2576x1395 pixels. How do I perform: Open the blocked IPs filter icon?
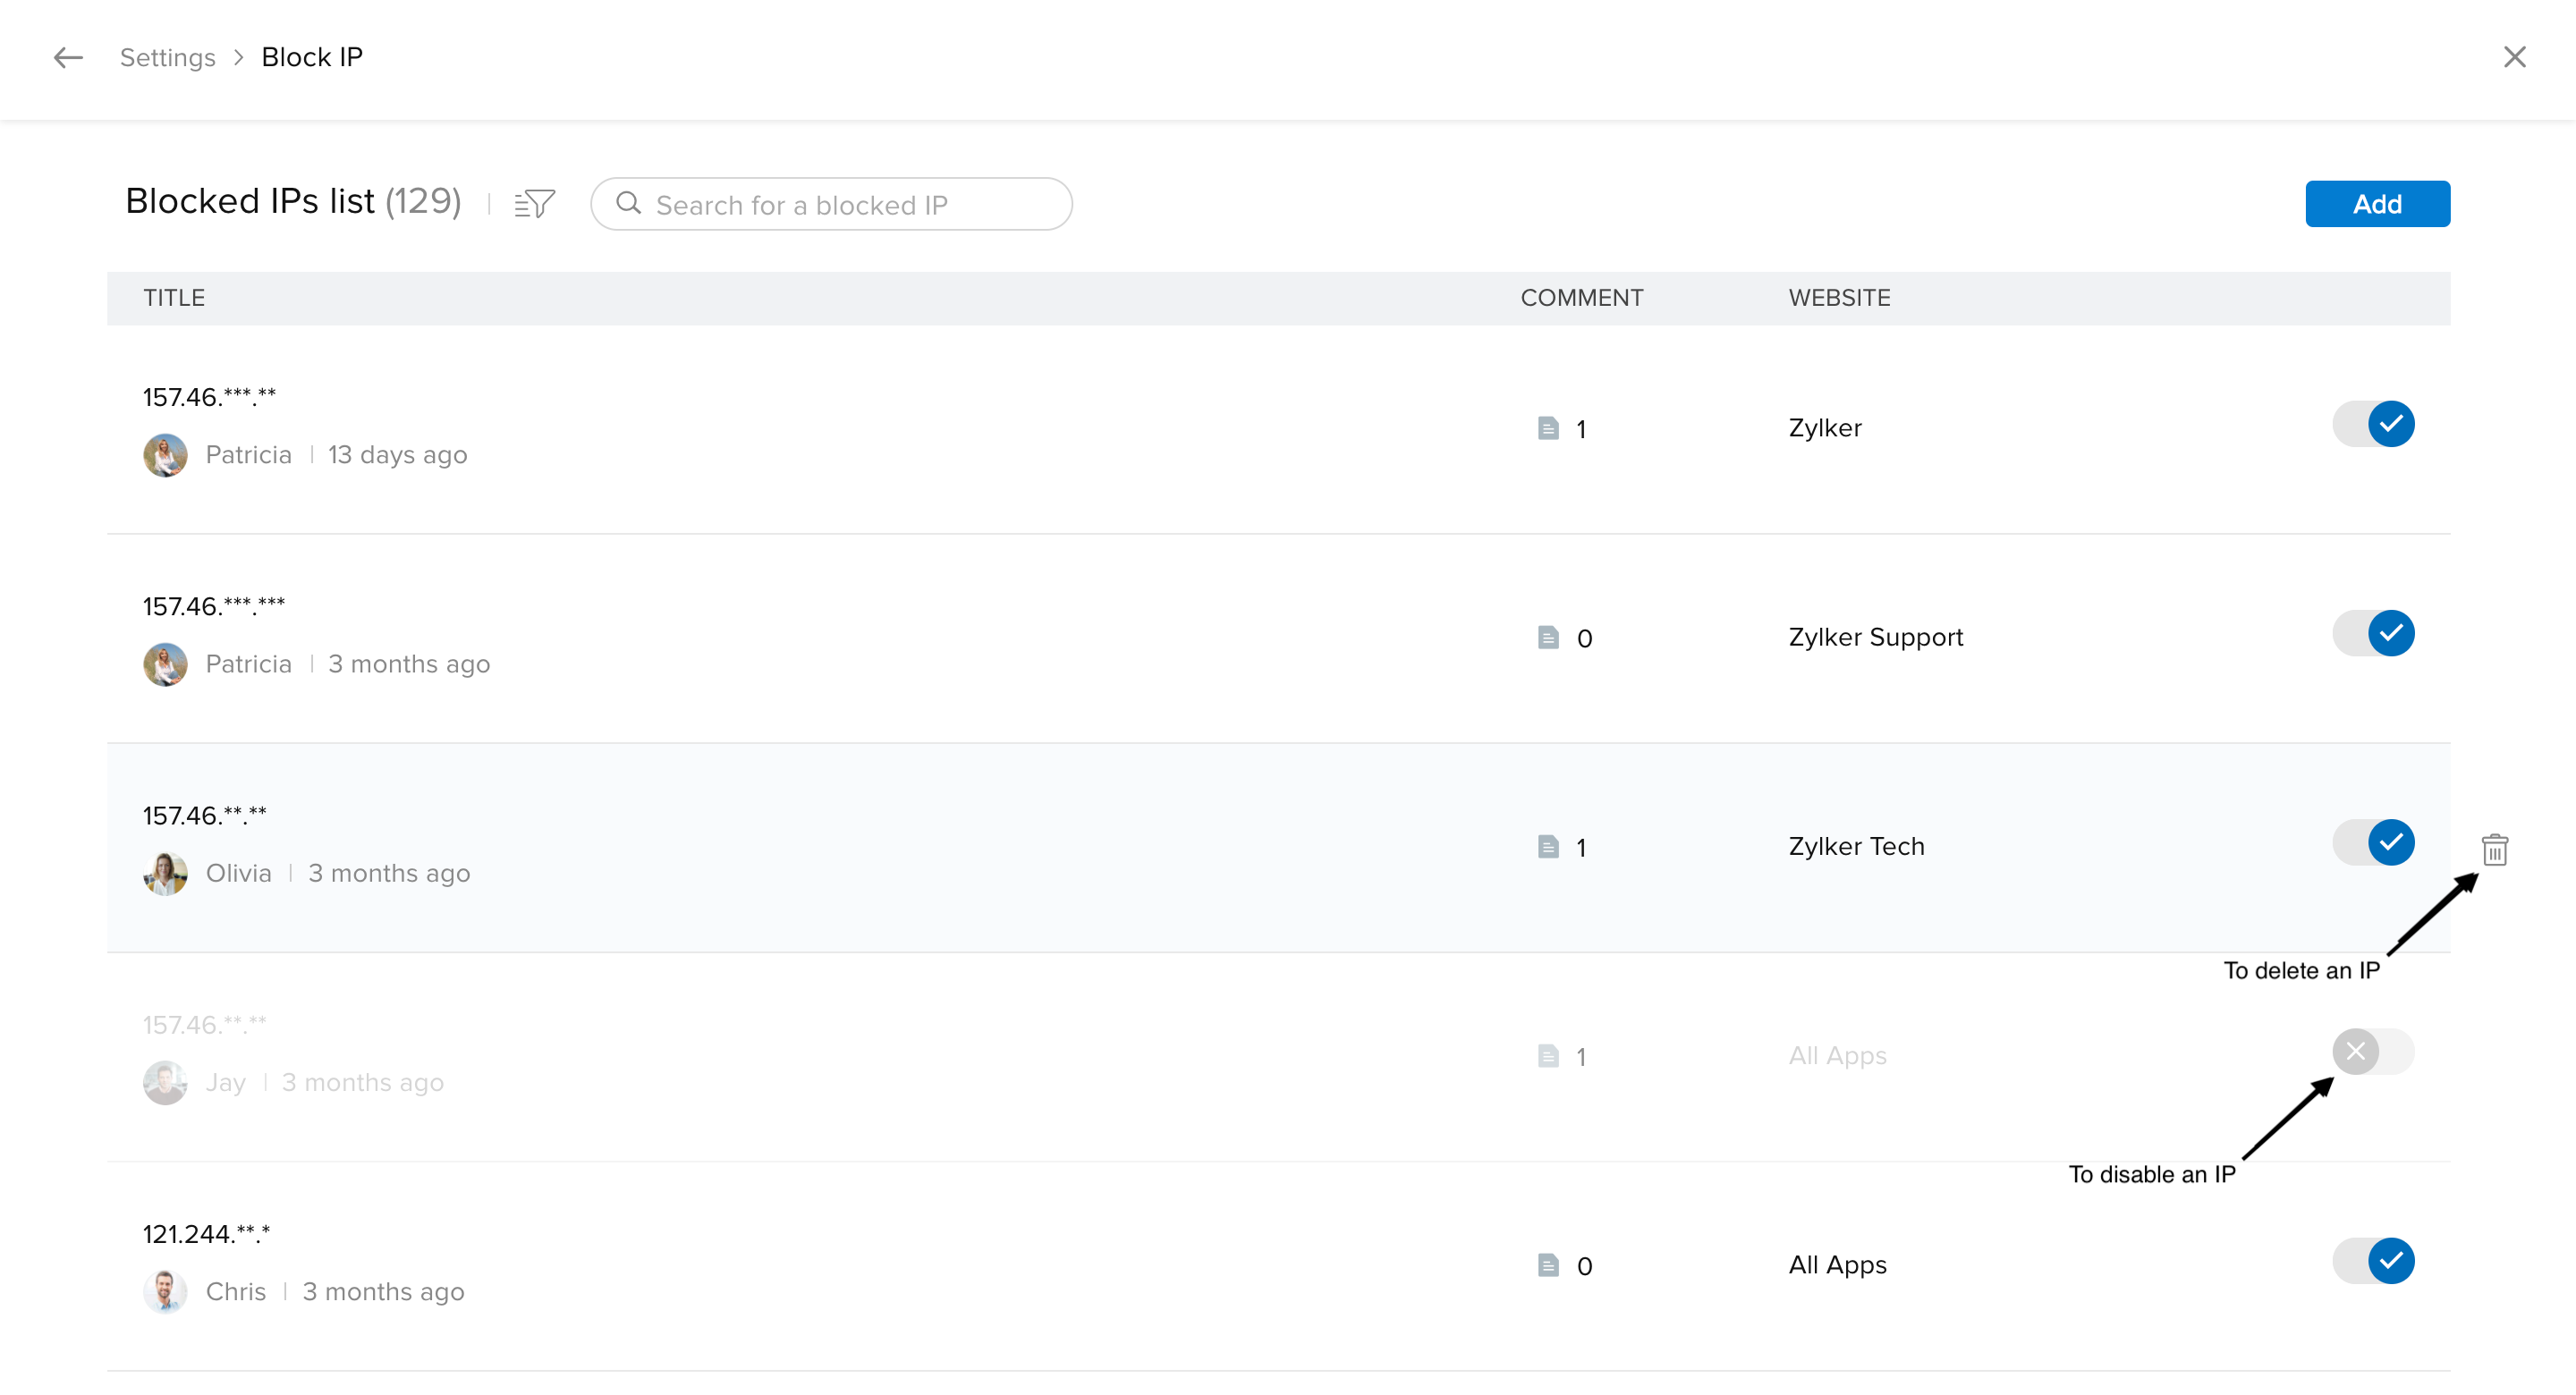pyautogui.click(x=534, y=204)
